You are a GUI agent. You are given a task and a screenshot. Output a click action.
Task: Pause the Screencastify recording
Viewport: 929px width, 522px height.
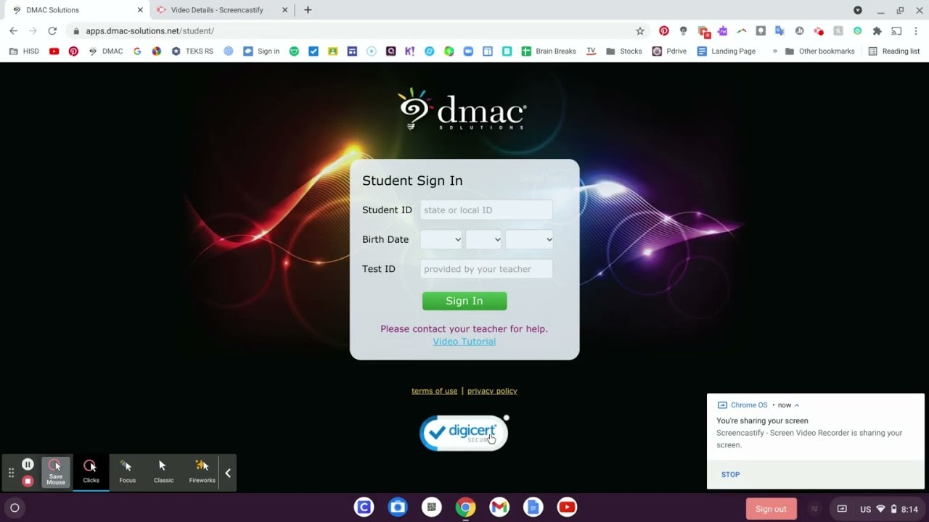click(x=28, y=463)
